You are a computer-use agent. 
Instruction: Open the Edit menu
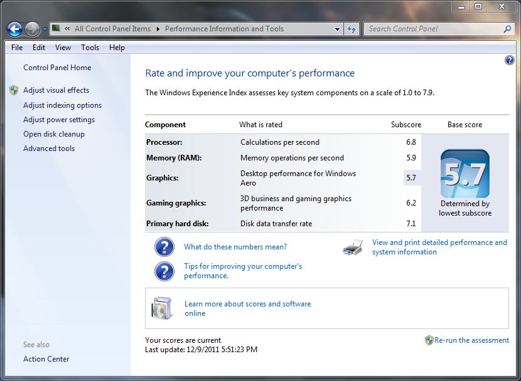(x=38, y=48)
